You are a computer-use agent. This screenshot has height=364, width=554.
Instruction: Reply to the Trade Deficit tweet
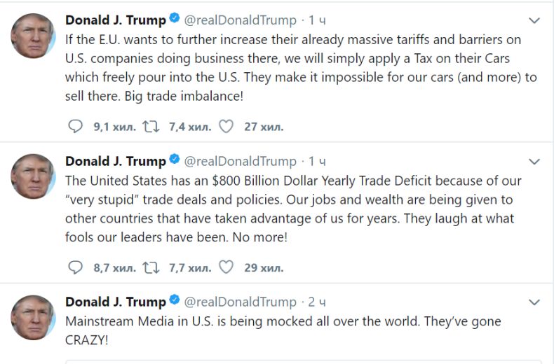75,267
